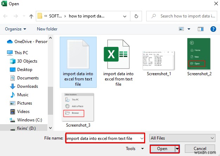Select the text file icon

(x=78, y=54)
